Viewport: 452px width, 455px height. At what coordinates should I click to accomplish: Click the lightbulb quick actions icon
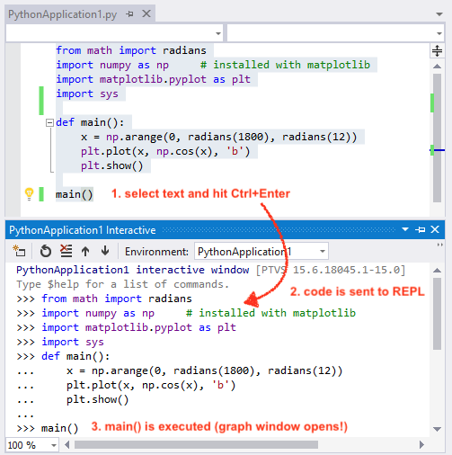29,194
